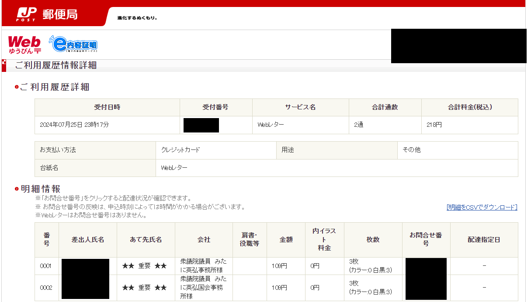The image size is (531, 302).
Task: Download details via 明細をCSVでダウンロード link
Action: tap(482, 207)
